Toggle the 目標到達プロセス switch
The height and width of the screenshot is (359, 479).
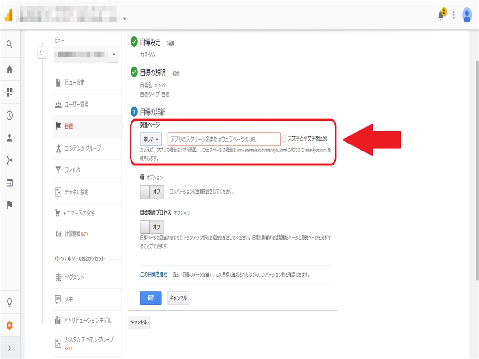click(x=152, y=227)
